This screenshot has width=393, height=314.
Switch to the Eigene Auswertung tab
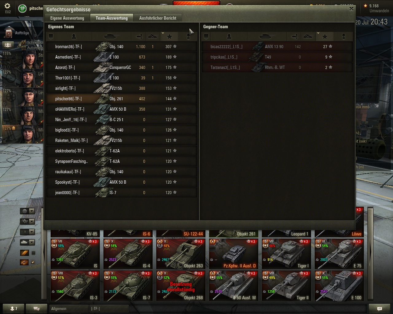pos(67,18)
